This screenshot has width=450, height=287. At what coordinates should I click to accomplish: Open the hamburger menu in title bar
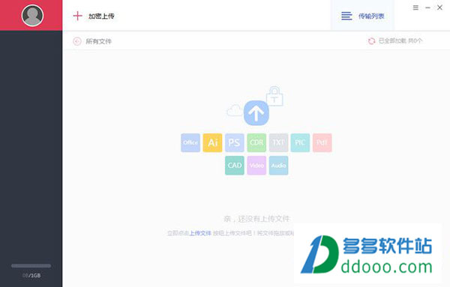(x=415, y=7)
